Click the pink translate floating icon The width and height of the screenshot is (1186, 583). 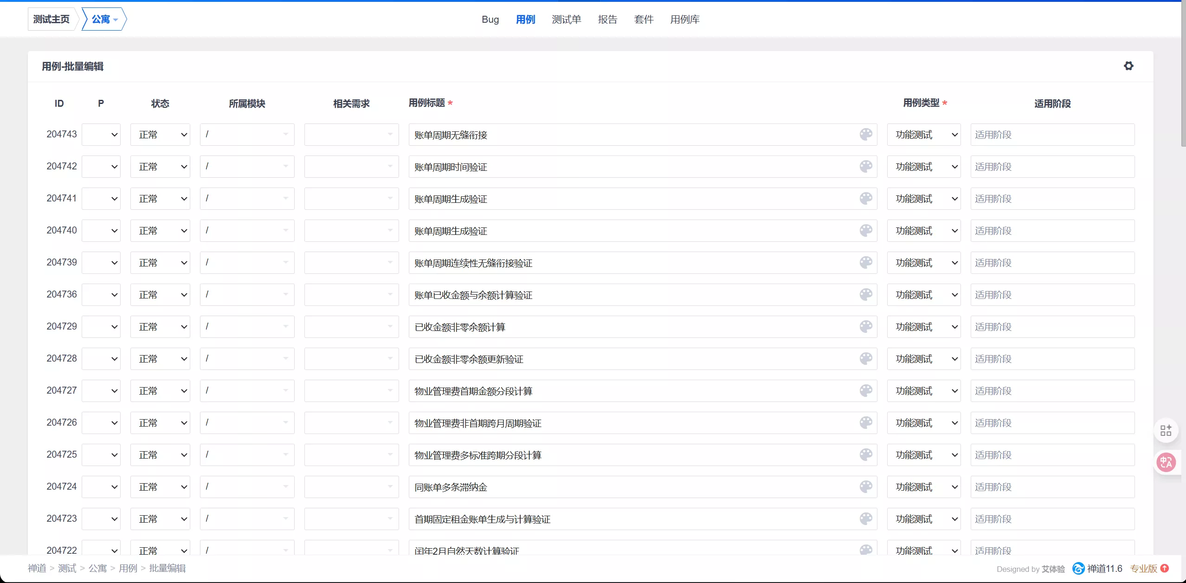pyautogui.click(x=1166, y=462)
